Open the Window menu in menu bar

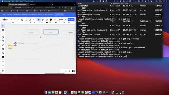(26, 1)
